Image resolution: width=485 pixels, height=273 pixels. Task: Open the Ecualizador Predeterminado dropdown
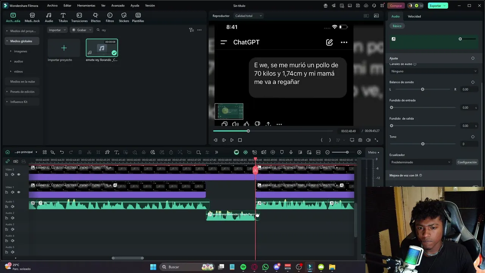[x=421, y=162]
